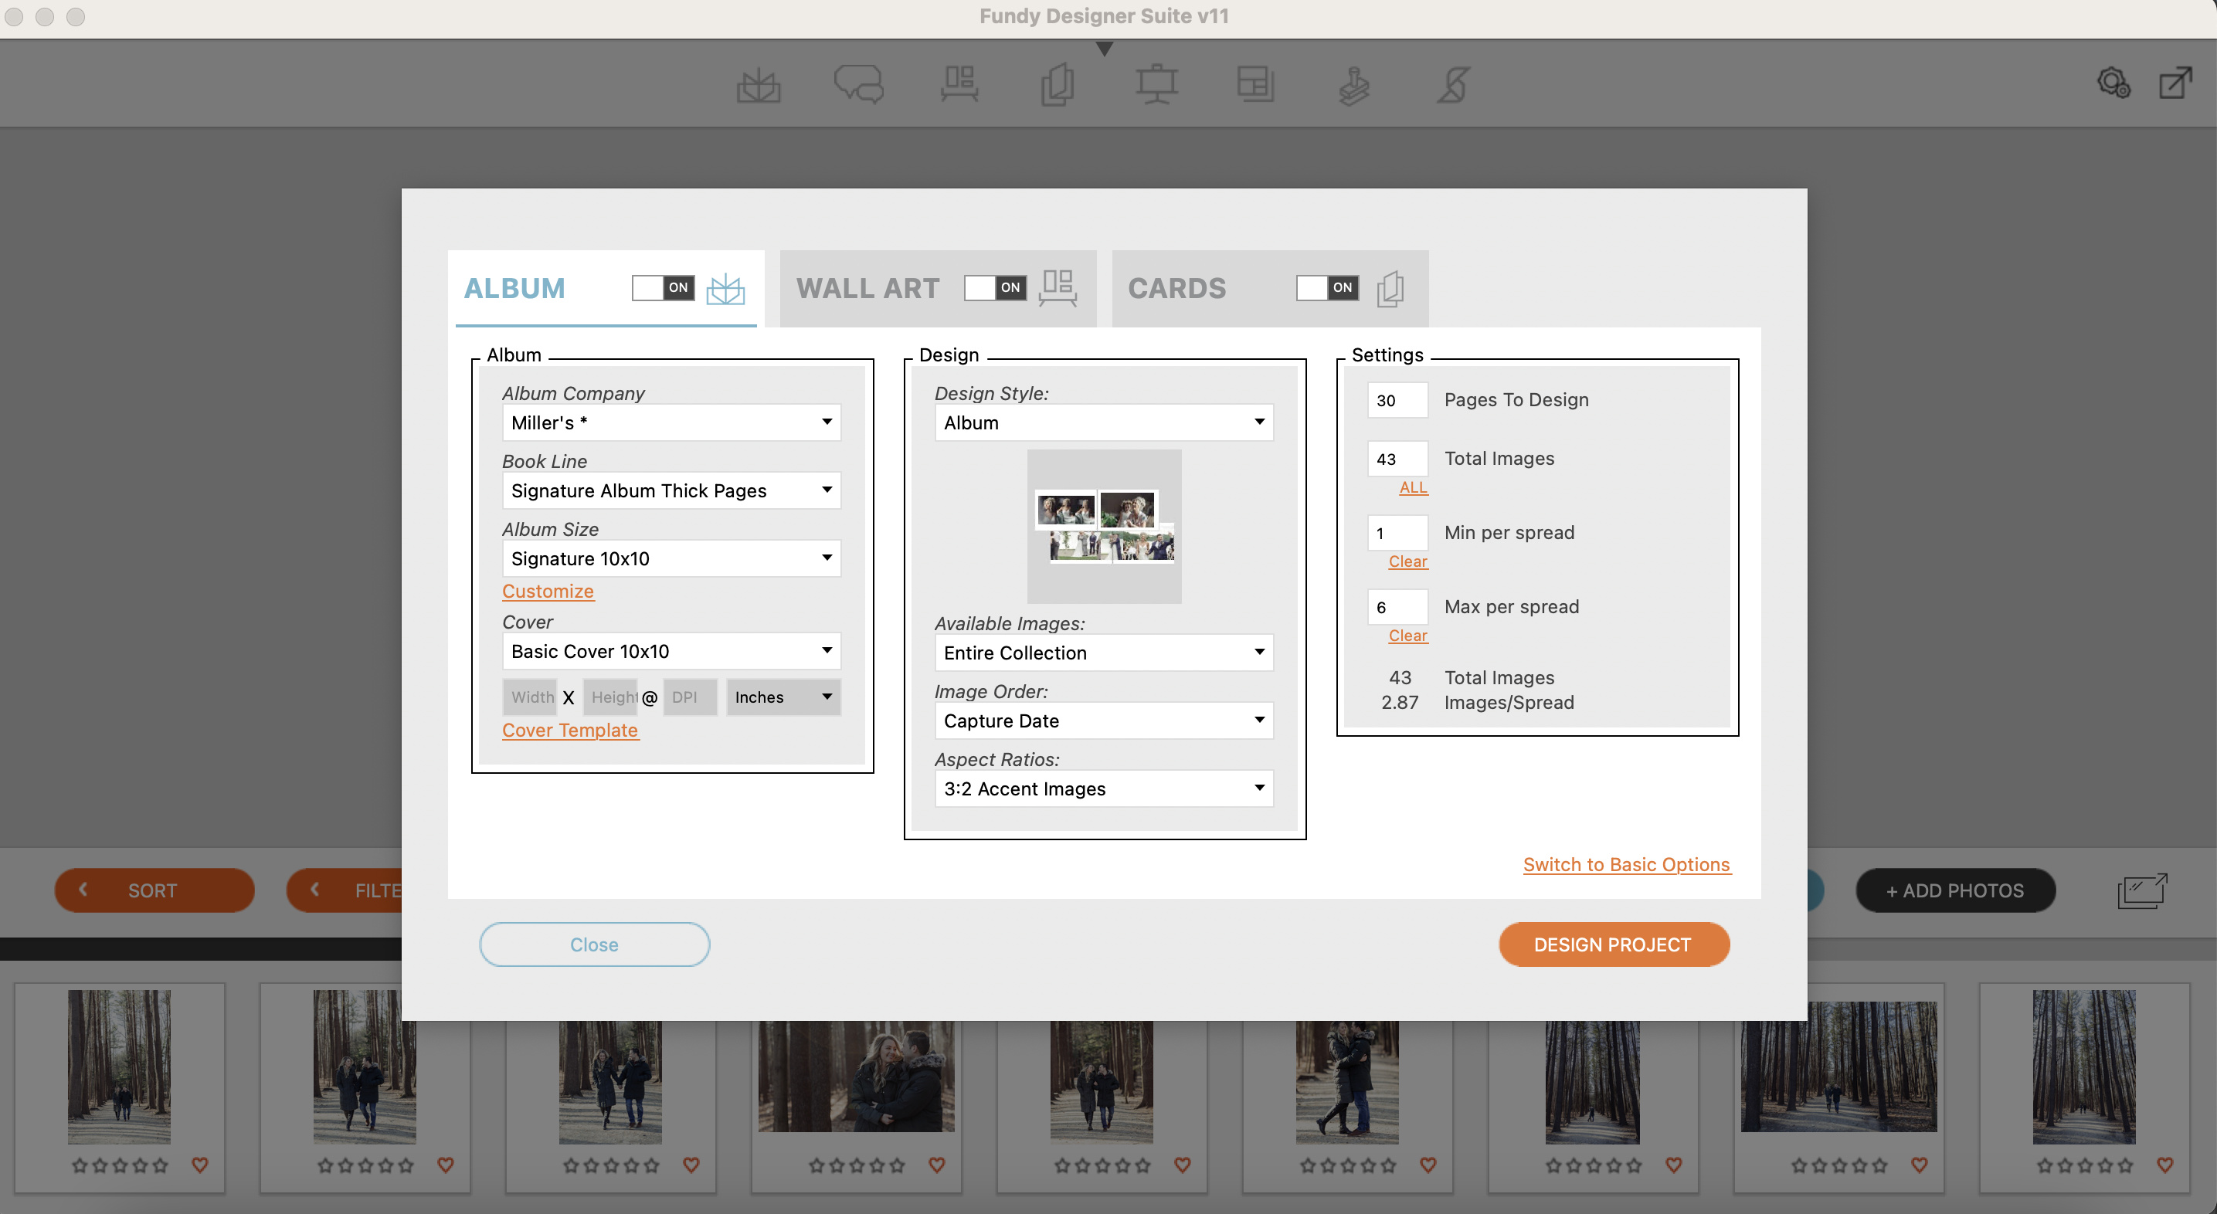Screen dimensions: 2217x1214
Task: Click Clear under Max per spread
Action: pyautogui.click(x=1408, y=635)
